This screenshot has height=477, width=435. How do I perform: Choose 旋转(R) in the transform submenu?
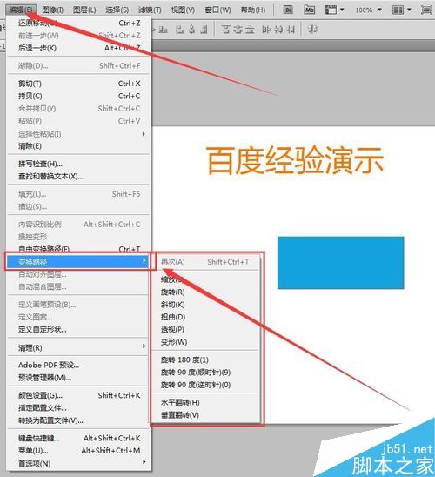[x=205, y=292]
